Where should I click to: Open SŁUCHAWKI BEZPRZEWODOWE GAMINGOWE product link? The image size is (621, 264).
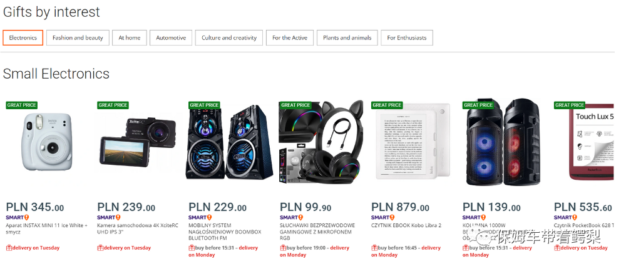click(x=317, y=232)
